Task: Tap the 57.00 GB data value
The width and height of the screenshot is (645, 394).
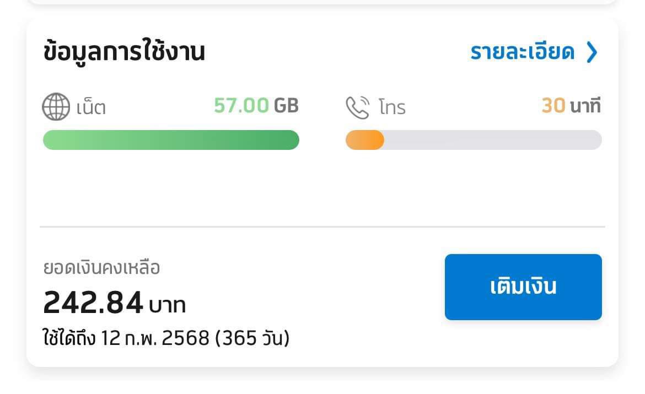Action: tap(241, 105)
